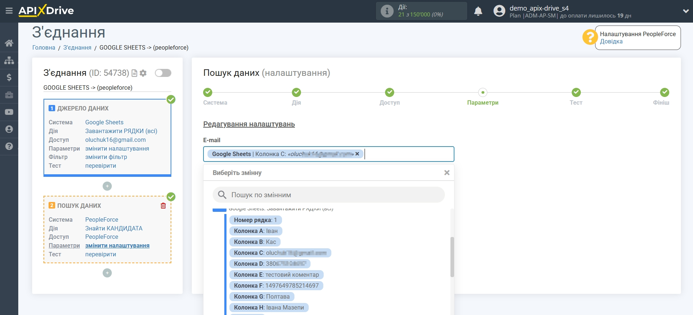The image size is (693, 315).
Task: Close the variable selection panel
Action: coord(447,173)
